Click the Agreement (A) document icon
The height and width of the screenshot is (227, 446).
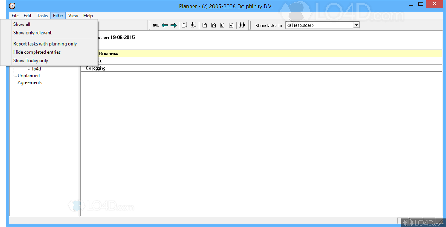click(x=231, y=25)
